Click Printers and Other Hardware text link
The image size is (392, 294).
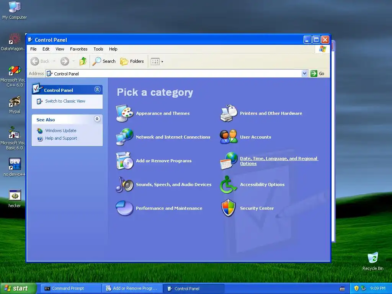(x=271, y=113)
